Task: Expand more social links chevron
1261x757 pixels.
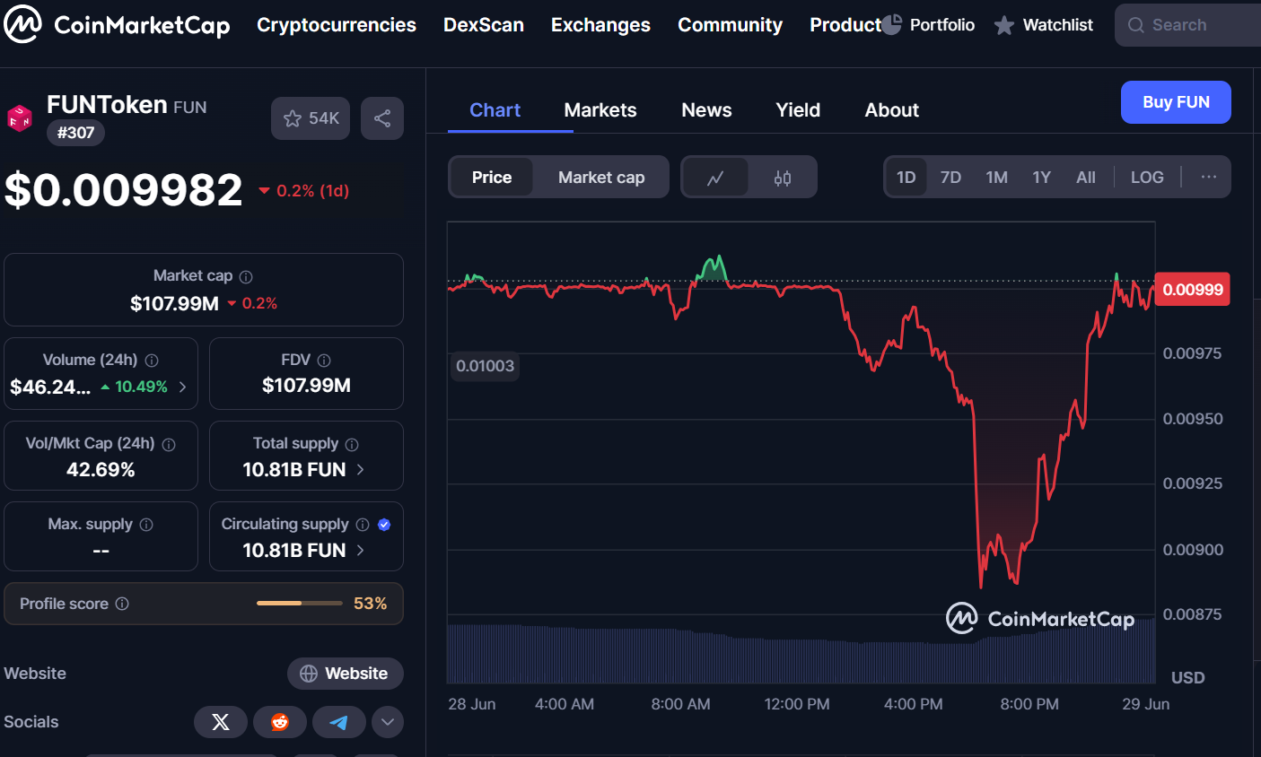Action: pyautogui.click(x=388, y=722)
